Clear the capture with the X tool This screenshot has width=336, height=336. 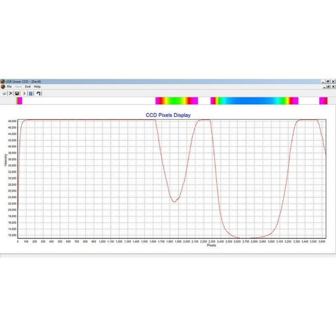11,93
